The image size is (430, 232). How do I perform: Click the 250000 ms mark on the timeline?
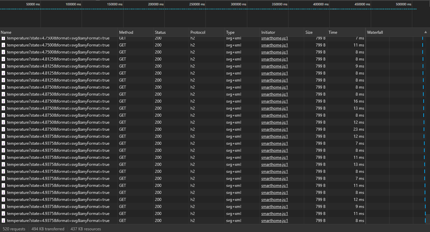[x=197, y=4]
